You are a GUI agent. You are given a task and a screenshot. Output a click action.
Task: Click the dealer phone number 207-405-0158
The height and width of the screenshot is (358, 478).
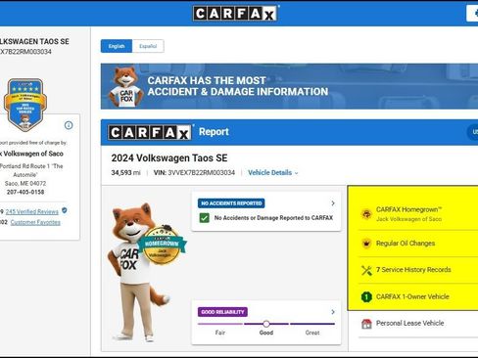[25, 192]
